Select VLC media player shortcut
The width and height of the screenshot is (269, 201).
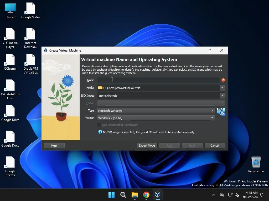click(10, 38)
